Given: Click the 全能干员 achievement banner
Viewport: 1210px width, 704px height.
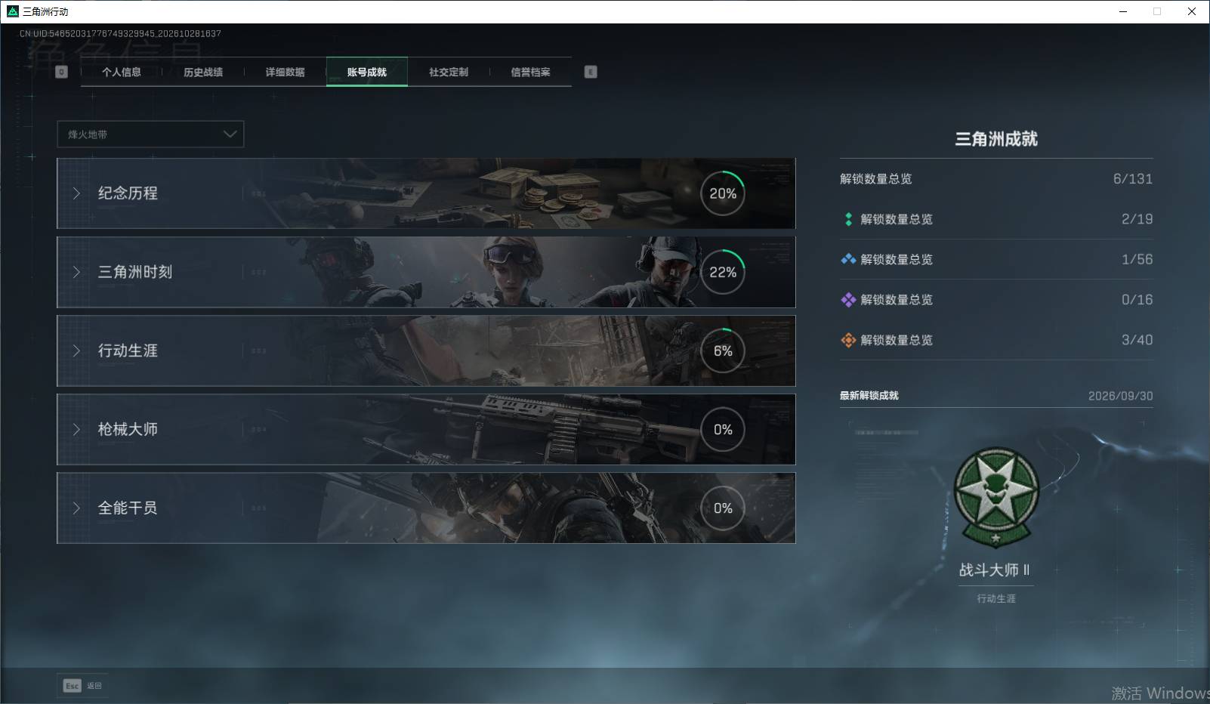Looking at the screenshot, I should (x=426, y=508).
